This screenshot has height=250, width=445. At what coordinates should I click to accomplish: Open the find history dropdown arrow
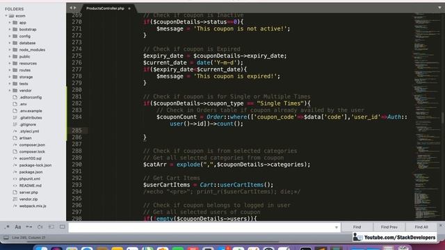(x=337, y=227)
